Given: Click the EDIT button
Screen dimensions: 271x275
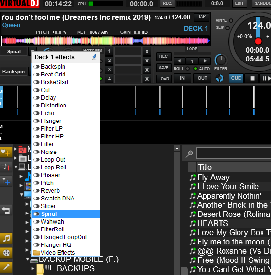Looking at the screenshot, I should tap(239, 3).
